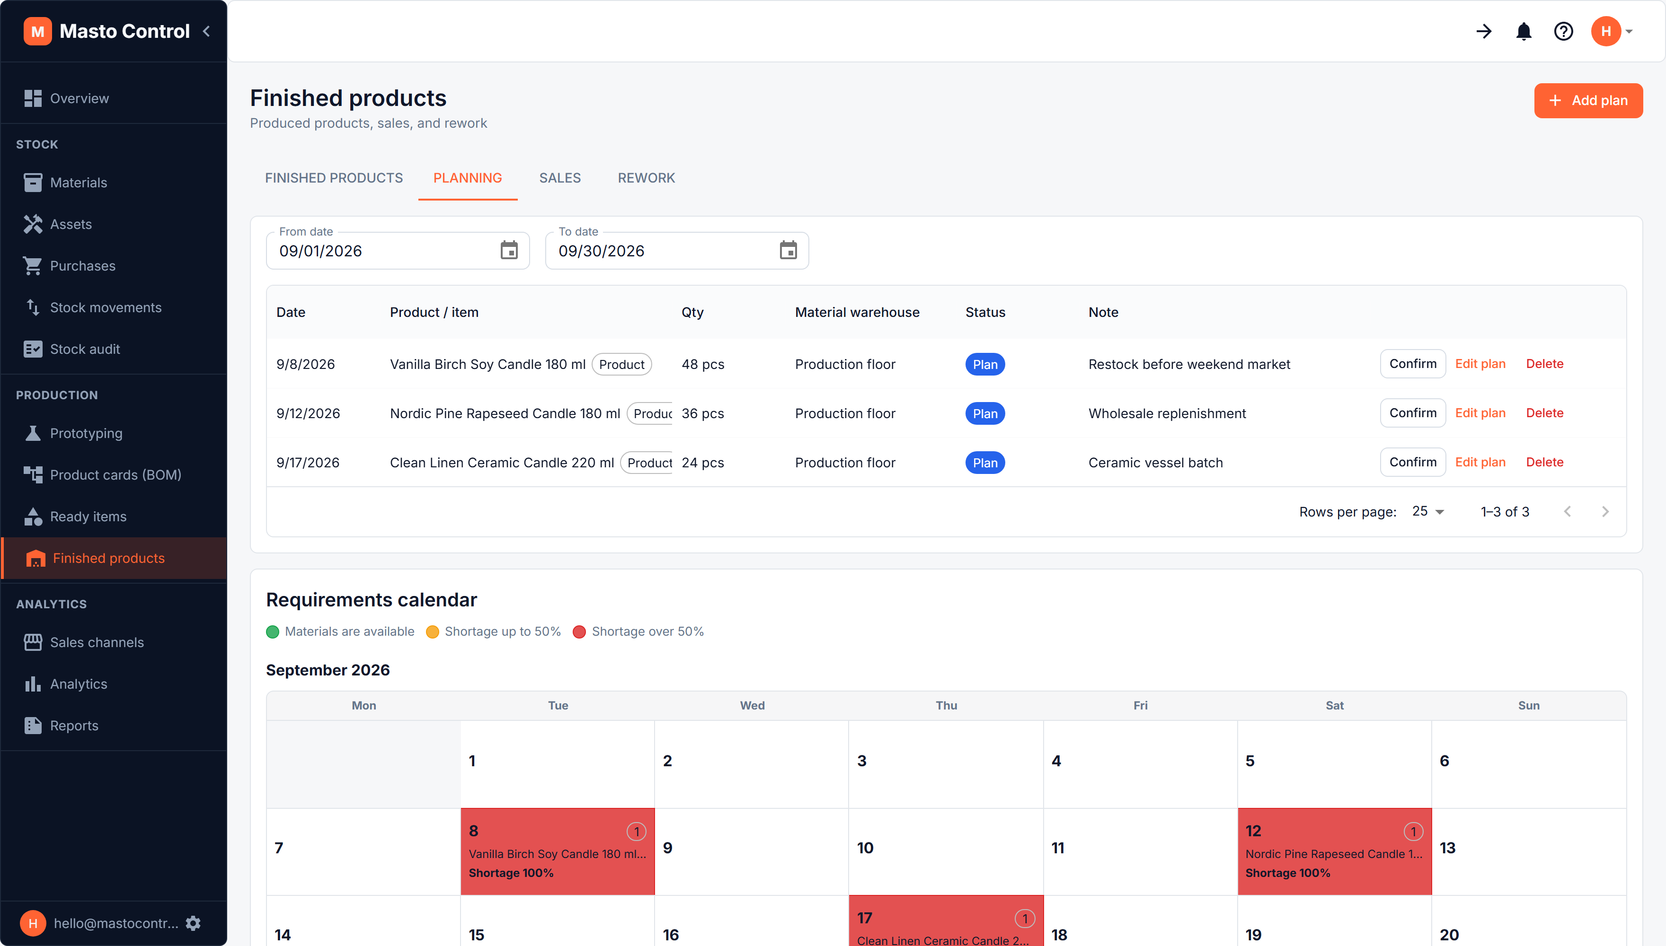Open the September 12 shortage calendar cell
Screen dimensions: 1666x946
(x=1335, y=851)
